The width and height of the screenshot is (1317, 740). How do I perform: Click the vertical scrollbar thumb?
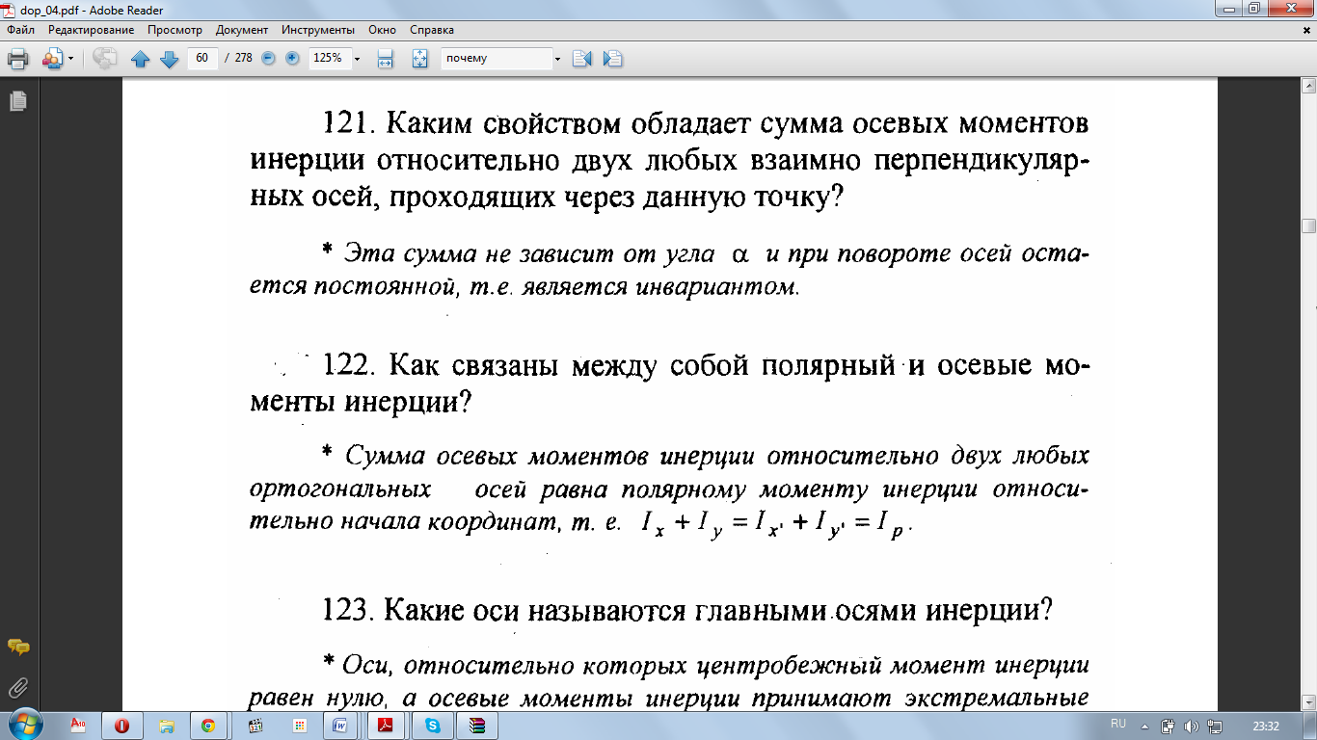pos(1308,226)
